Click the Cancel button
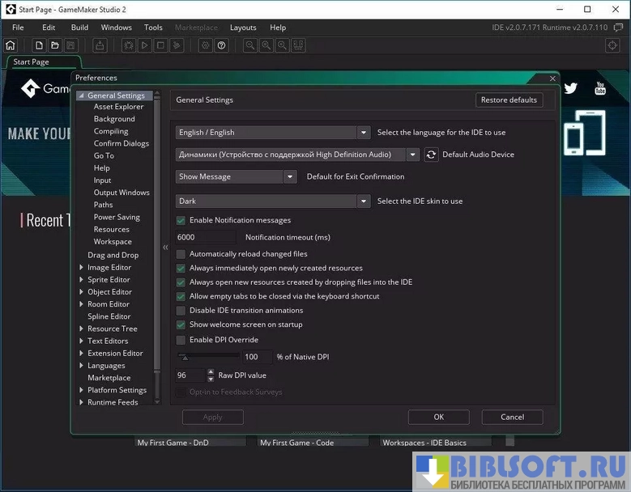 tap(512, 418)
